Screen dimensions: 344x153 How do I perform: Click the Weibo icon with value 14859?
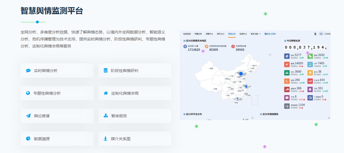(287, 64)
